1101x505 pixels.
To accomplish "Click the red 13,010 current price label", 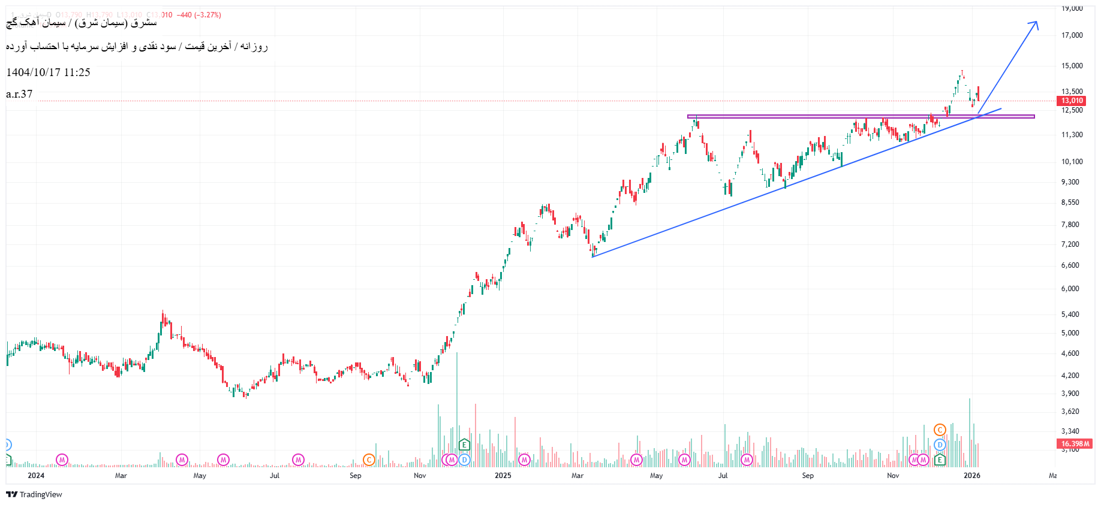I will point(1072,101).
